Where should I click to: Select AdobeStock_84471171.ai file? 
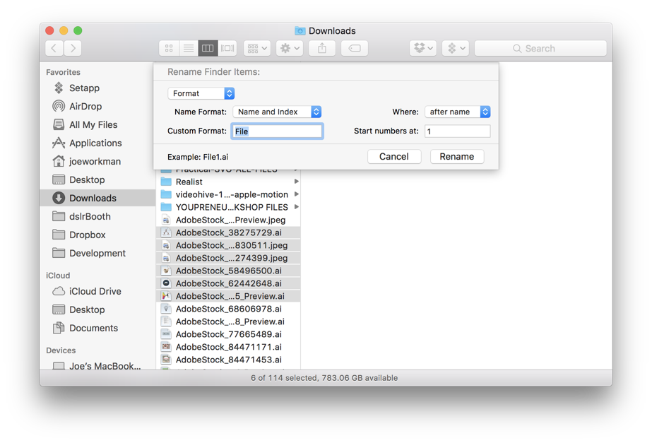tap(229, 347)
